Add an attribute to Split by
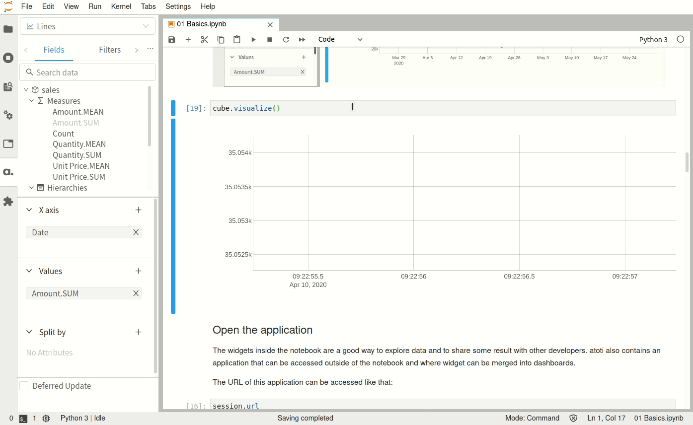Viewport: 693px width, 425px height. tap(138, 332)
